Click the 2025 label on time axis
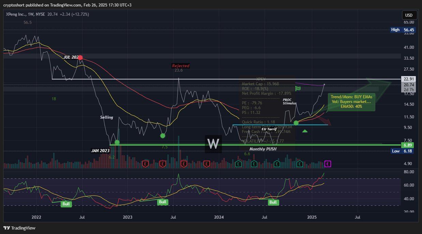This screenshot has width=422, height=234. coord(313,217)
